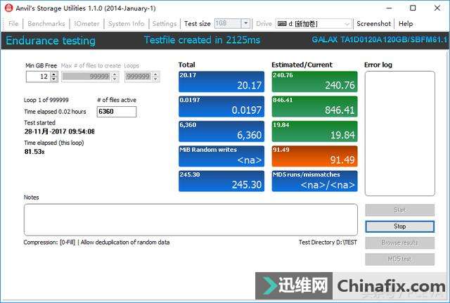Expand the Test size 1GB dropdown
Screen dimensions: 450x303
[245, 24]
